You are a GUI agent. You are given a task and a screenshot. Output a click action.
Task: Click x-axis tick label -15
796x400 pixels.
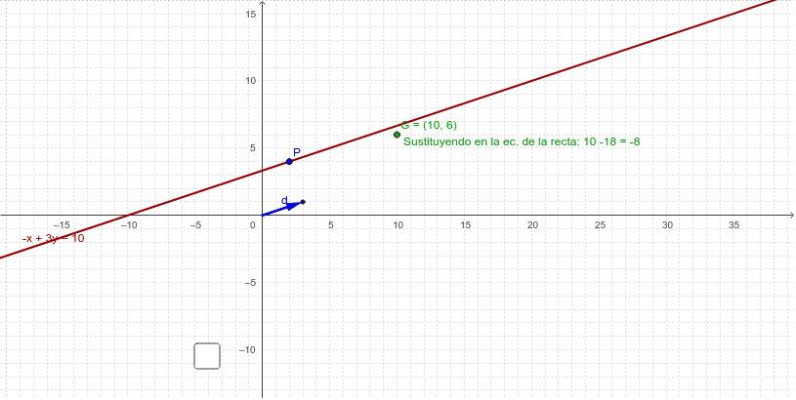(62, 225)
